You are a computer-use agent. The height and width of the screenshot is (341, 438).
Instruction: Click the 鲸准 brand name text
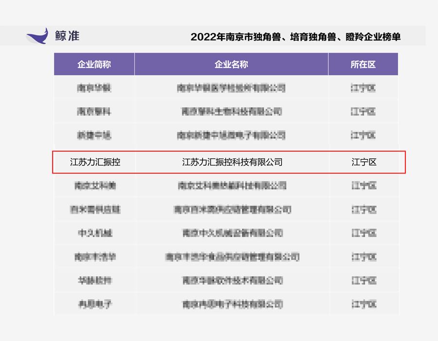click(x=67, y=36)
